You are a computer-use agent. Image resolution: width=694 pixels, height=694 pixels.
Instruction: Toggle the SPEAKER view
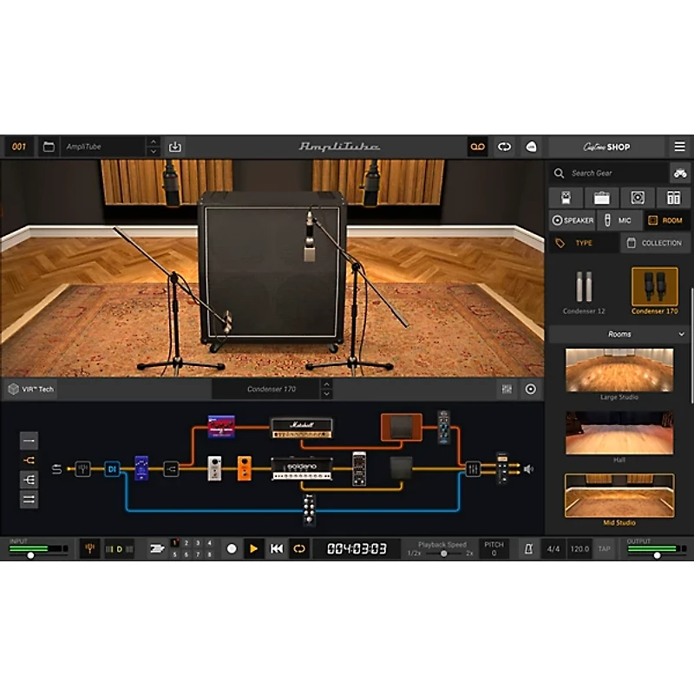(x=573, y=220)
